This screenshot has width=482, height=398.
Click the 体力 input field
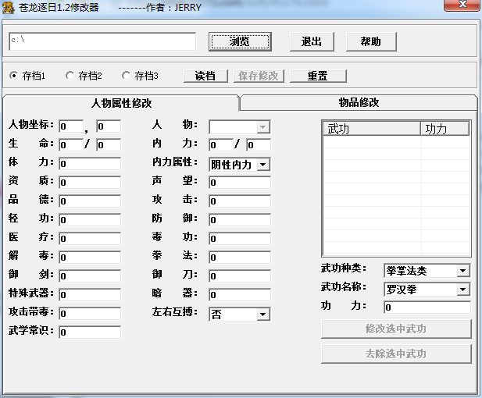[90, 164]
